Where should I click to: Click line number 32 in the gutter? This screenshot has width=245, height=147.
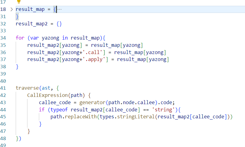(x=3, y=24)
